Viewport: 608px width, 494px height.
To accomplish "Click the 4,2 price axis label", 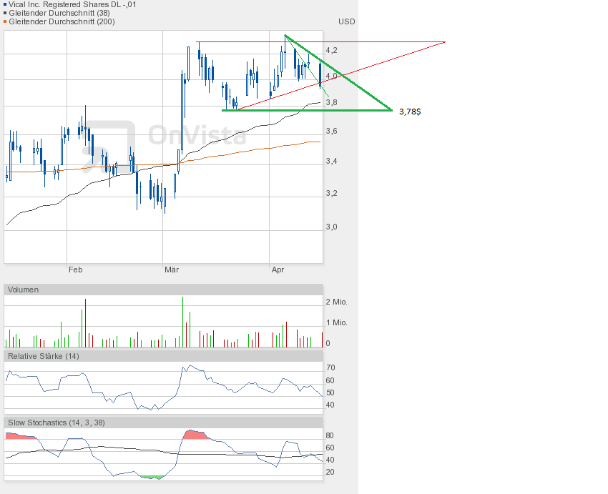I will [331, 50].
